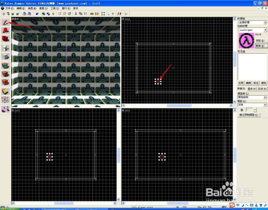Viewport: 268px width, 210px height.
Task: Click the hide selected objects icon
Action: 60,14
